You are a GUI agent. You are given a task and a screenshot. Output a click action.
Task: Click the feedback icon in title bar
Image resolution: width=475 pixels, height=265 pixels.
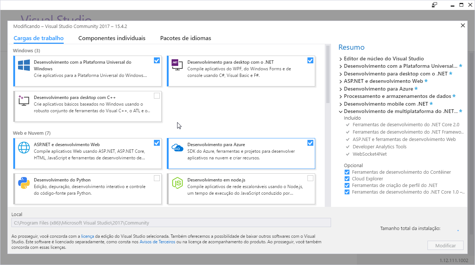[x=434, y=5]
